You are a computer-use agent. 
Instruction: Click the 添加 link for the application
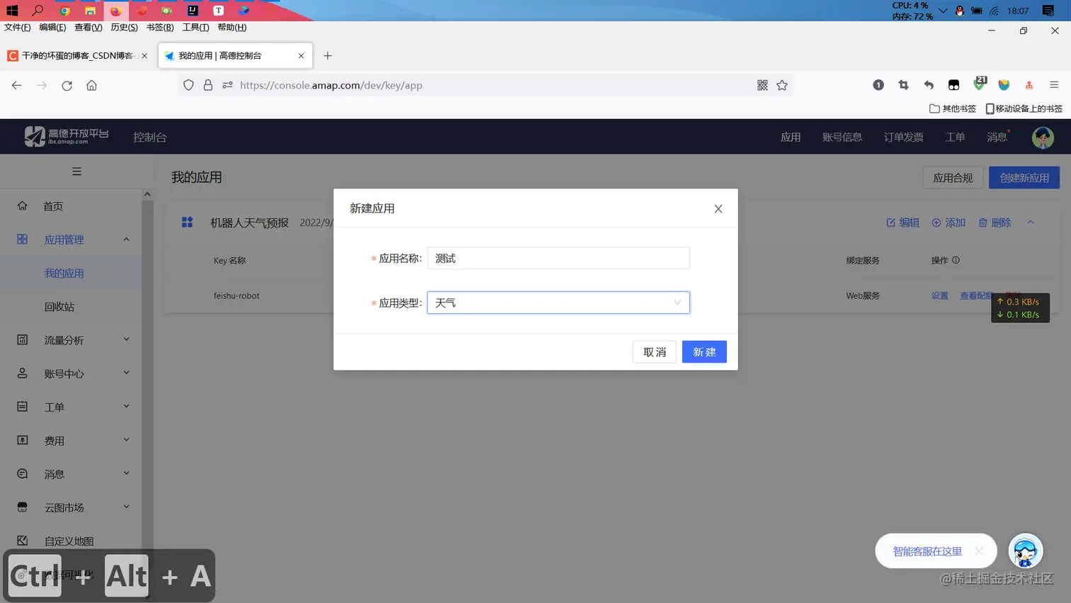[948, 222]
